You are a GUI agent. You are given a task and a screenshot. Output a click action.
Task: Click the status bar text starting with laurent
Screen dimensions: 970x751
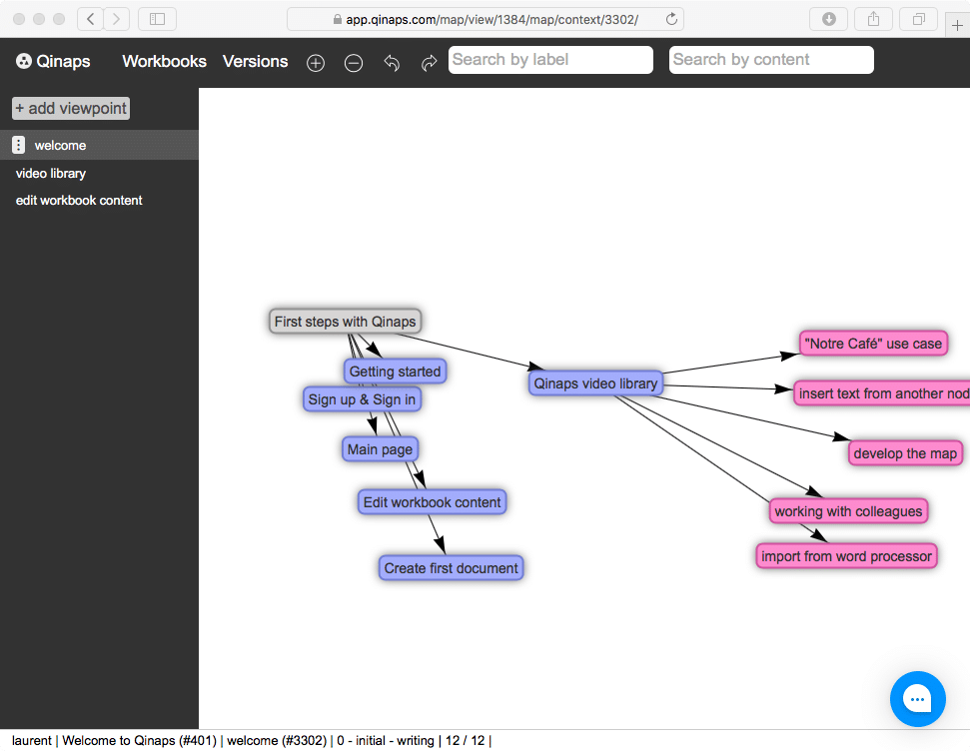click(x=251, y=740)
